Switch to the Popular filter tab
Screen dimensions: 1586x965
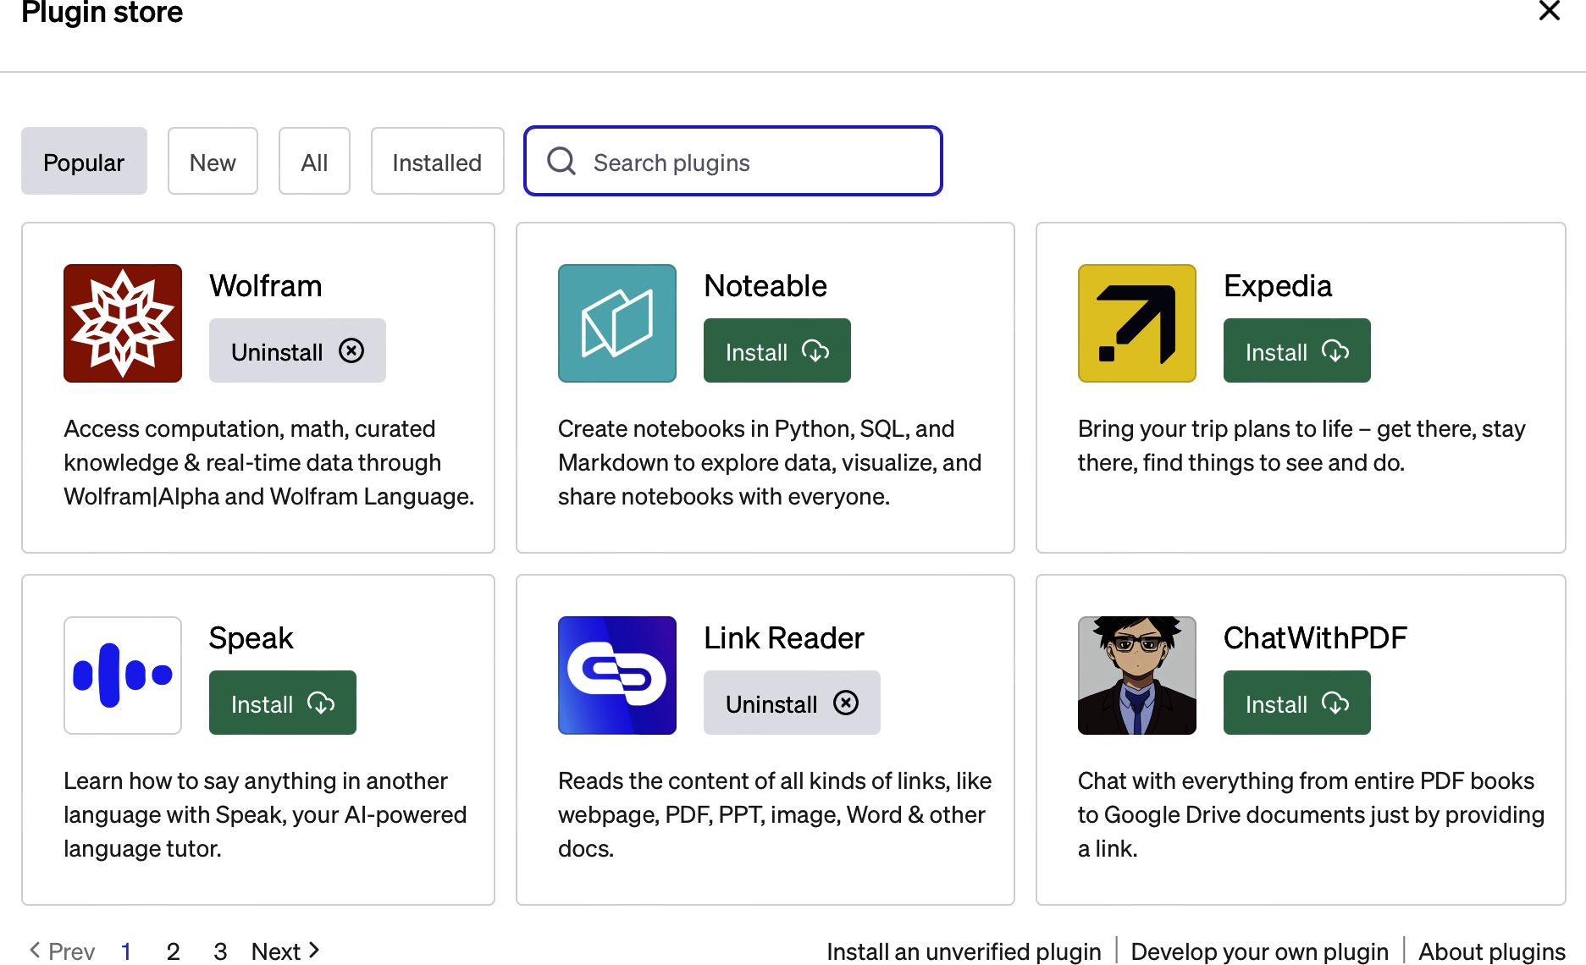tap(84, 161)
